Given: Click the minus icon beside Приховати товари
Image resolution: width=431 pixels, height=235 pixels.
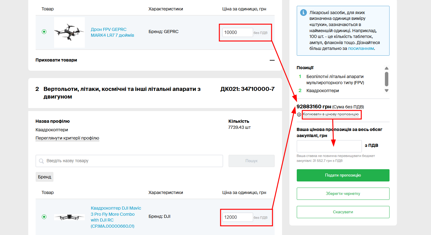Looking at the screenshot, I should [x=272, y=60].
